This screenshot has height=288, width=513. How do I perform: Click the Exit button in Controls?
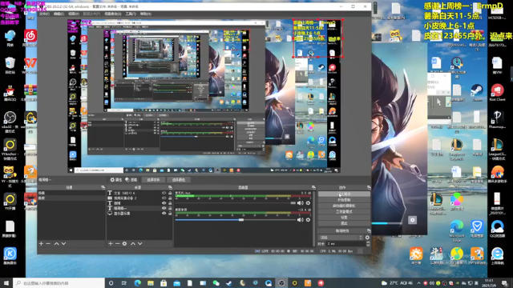coord(344,223)
